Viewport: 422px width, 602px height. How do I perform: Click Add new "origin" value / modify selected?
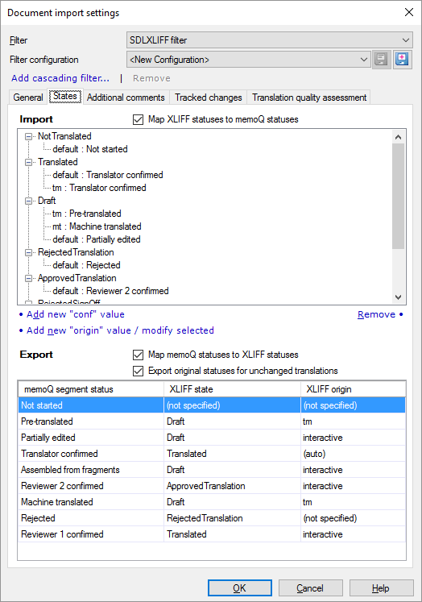[x=120, y=330]
